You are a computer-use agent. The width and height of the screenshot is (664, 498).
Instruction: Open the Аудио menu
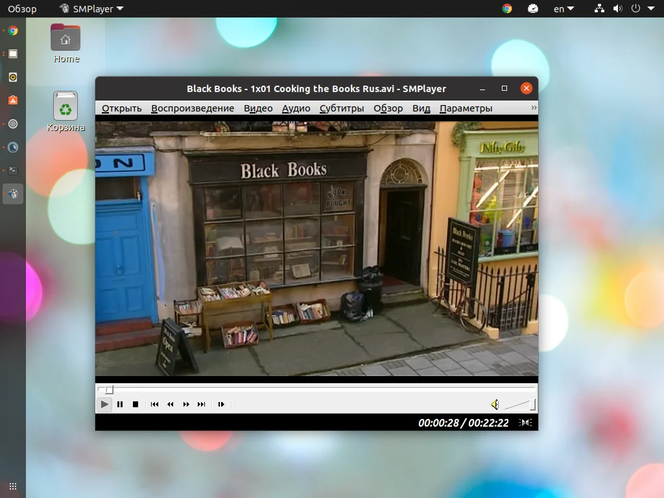coord(296,108)
